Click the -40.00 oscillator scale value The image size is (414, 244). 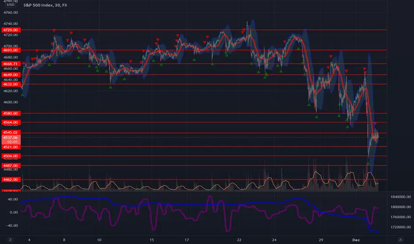point(12,225)
